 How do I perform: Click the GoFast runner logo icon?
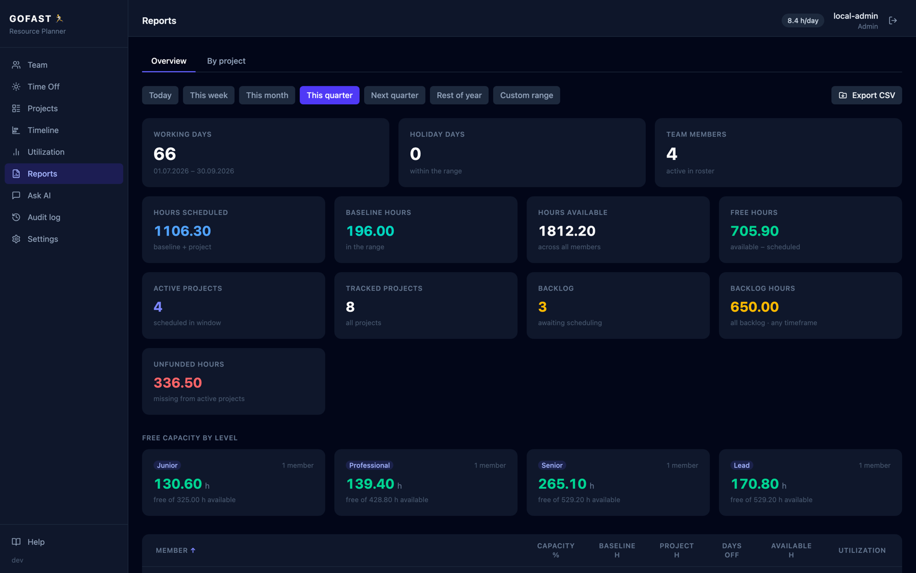pos(60,18)
